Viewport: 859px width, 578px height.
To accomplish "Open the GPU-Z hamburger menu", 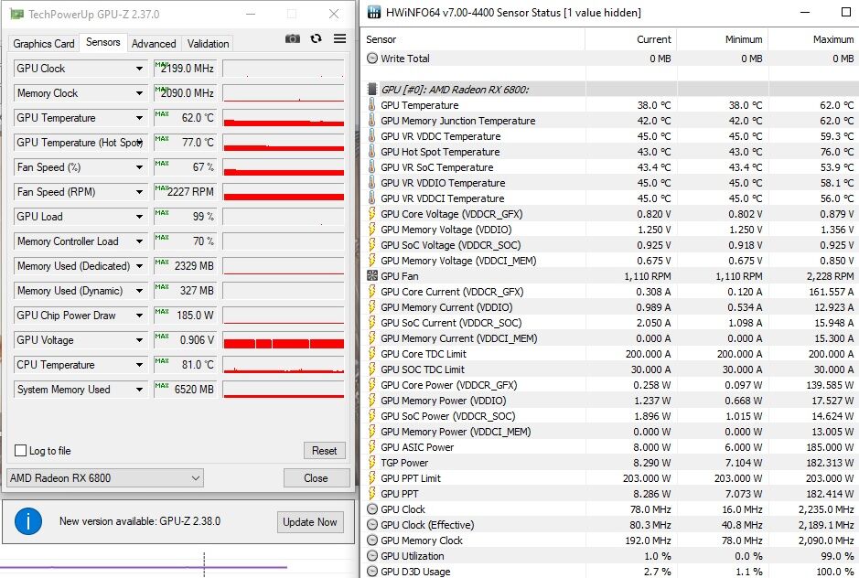I will tap(339, 38).
